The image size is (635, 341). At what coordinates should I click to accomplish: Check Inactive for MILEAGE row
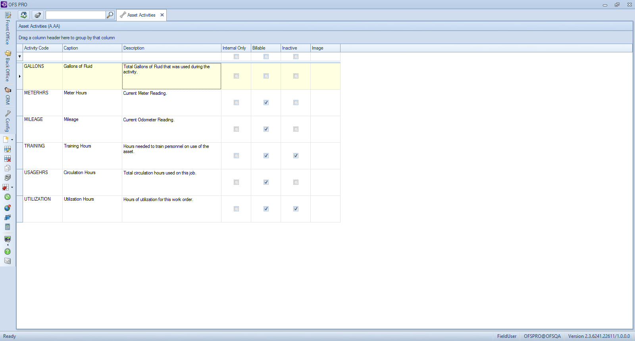click(x=296, y=129)
